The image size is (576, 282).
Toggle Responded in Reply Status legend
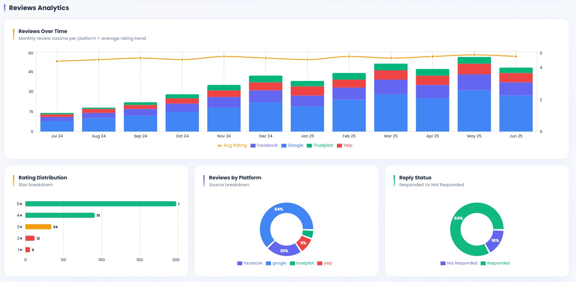pyautogui.click(x=495, y=263)
